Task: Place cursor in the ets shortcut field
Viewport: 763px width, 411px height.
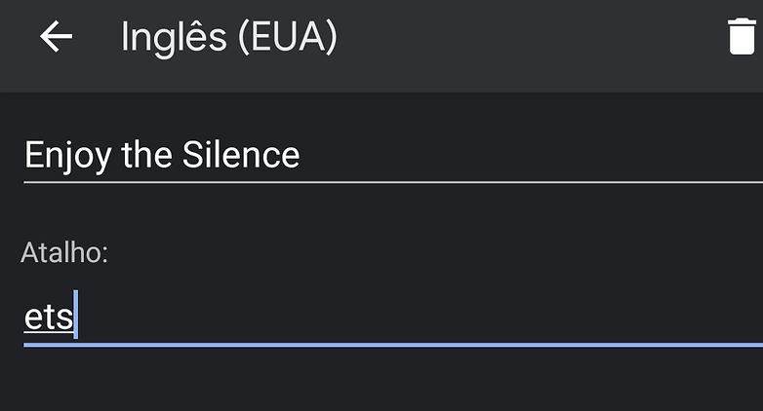Action: pos(393,317)
